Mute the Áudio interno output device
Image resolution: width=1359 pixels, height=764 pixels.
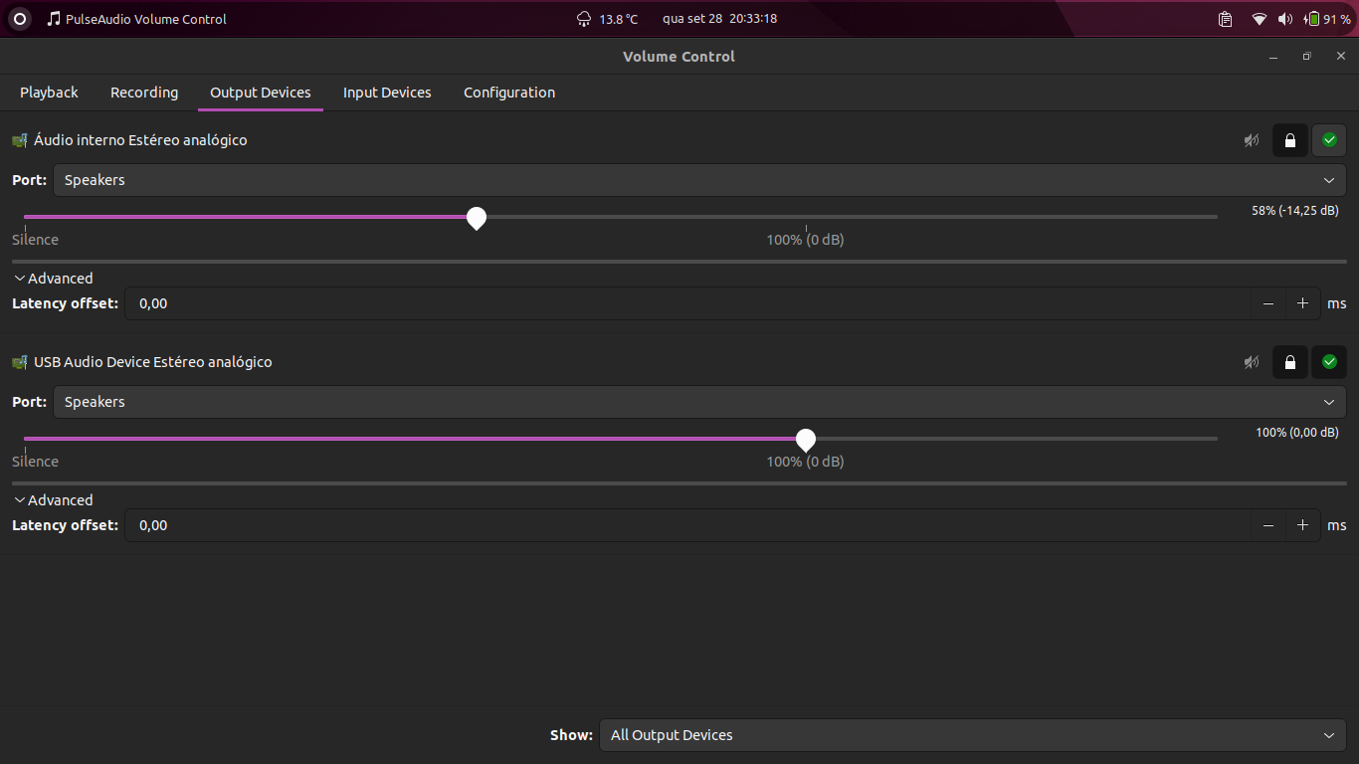[x=1252, y=140]
